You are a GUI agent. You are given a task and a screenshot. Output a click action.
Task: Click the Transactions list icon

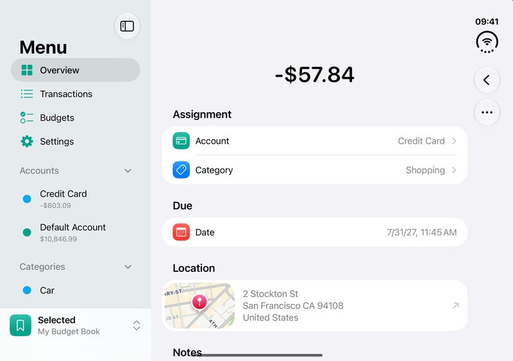tap(27, 94)
